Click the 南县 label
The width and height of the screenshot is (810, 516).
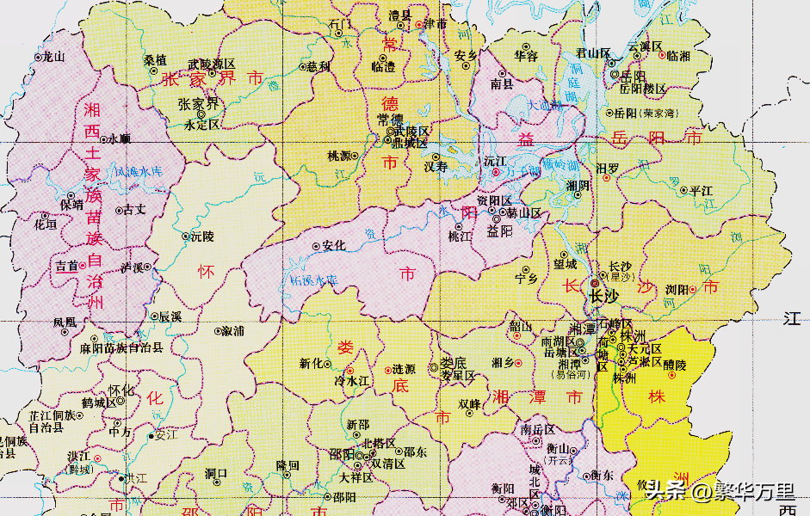click(502, 83)
